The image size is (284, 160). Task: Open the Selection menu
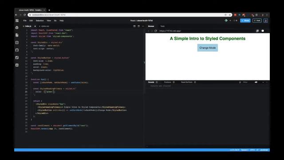point(40,21)
